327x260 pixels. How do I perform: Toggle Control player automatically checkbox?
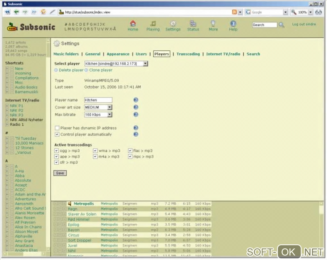[x=57, y=134]
